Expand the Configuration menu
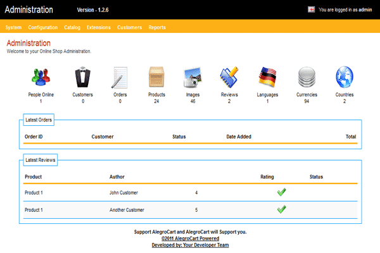380x253 pixels. [43, 28]
